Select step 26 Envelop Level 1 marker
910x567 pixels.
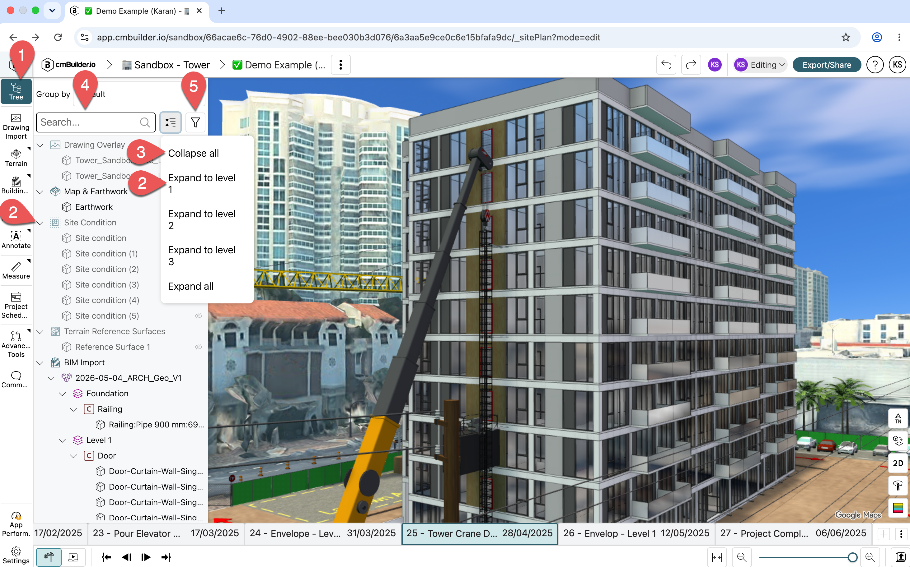pyautogui.click(x=636, y=534)
